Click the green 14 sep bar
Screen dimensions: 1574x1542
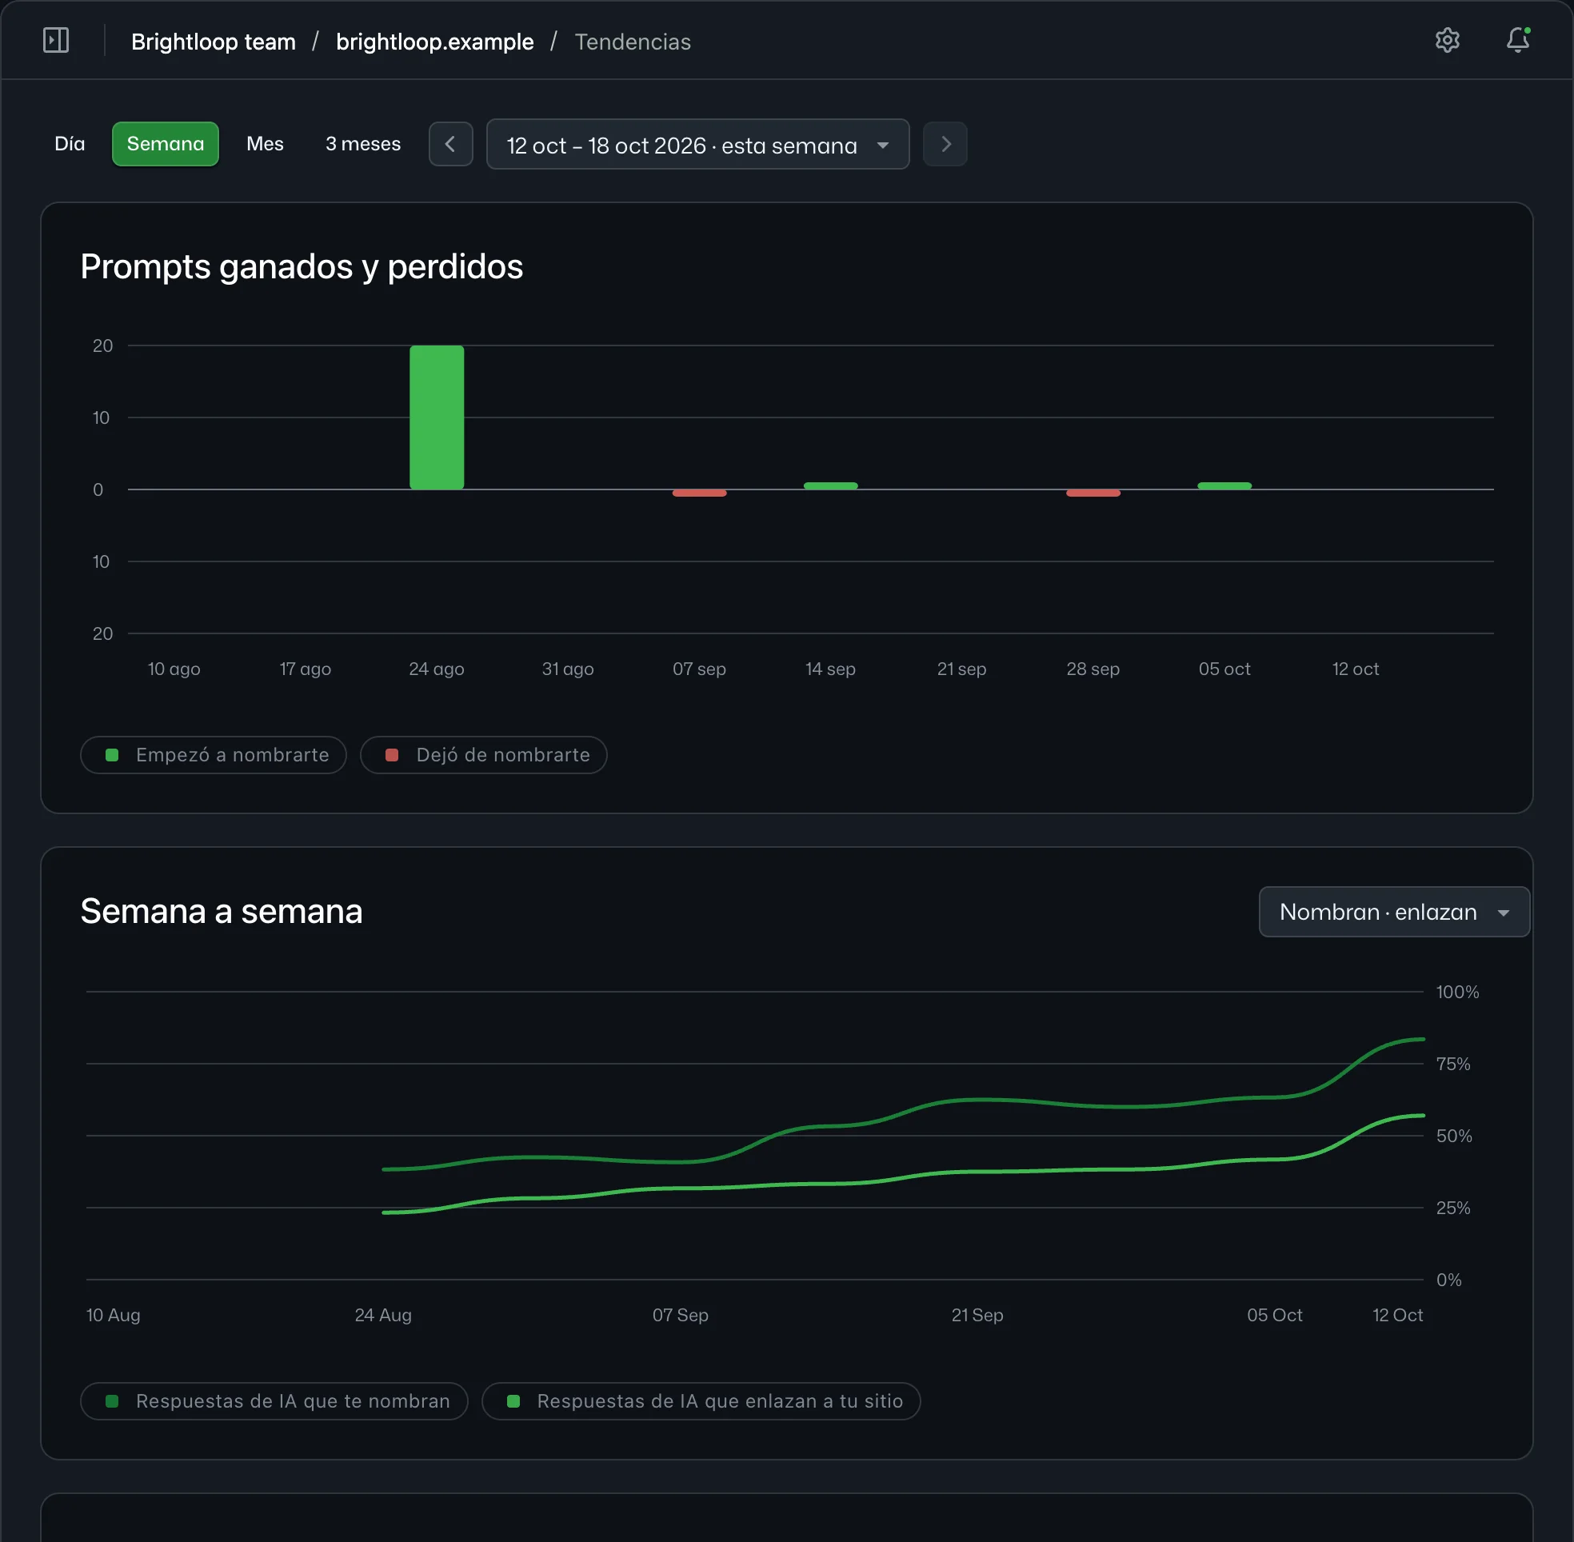(x=831, y=486)
